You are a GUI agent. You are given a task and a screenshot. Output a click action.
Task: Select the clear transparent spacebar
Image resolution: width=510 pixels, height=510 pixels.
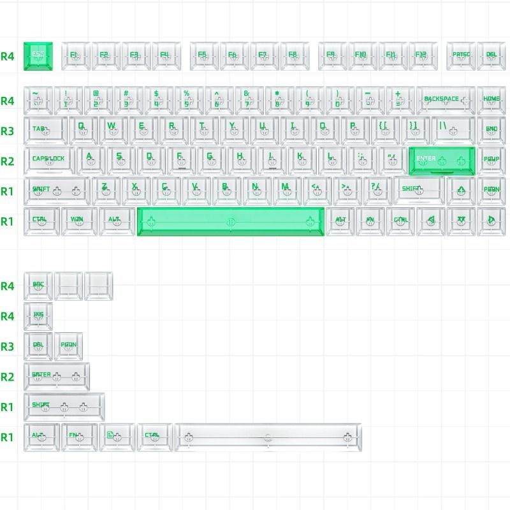(x=268, y=437)
